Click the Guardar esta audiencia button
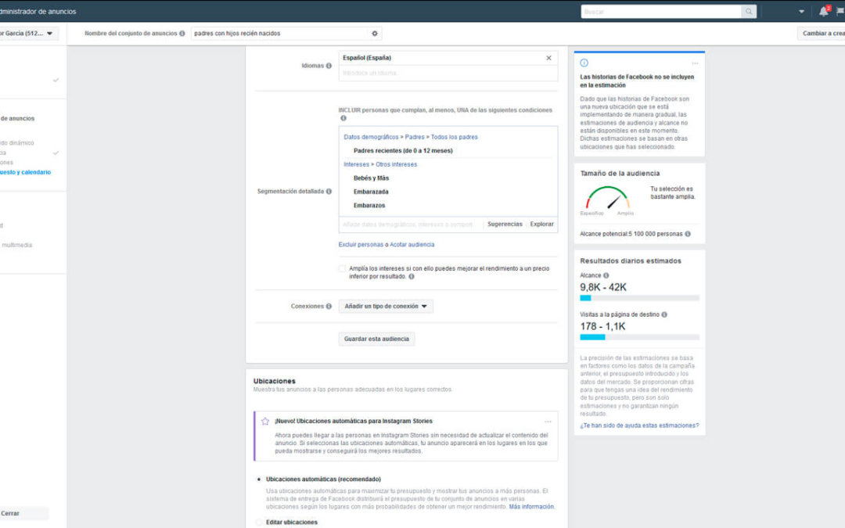Viewport: 845px width, 528px height. [376, 339]
